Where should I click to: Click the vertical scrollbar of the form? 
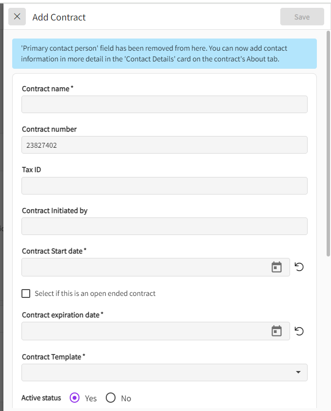(329, 146)
